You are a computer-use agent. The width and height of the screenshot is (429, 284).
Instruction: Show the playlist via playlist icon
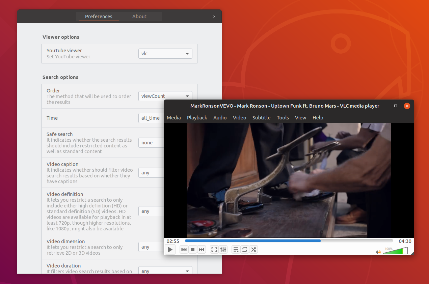pyautogui.click(x=236, y=250)
